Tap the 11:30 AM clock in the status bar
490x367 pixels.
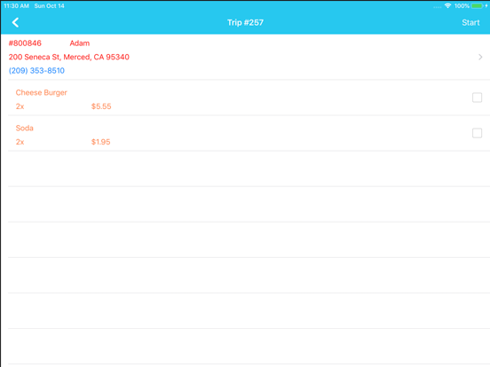pos(16,5)
